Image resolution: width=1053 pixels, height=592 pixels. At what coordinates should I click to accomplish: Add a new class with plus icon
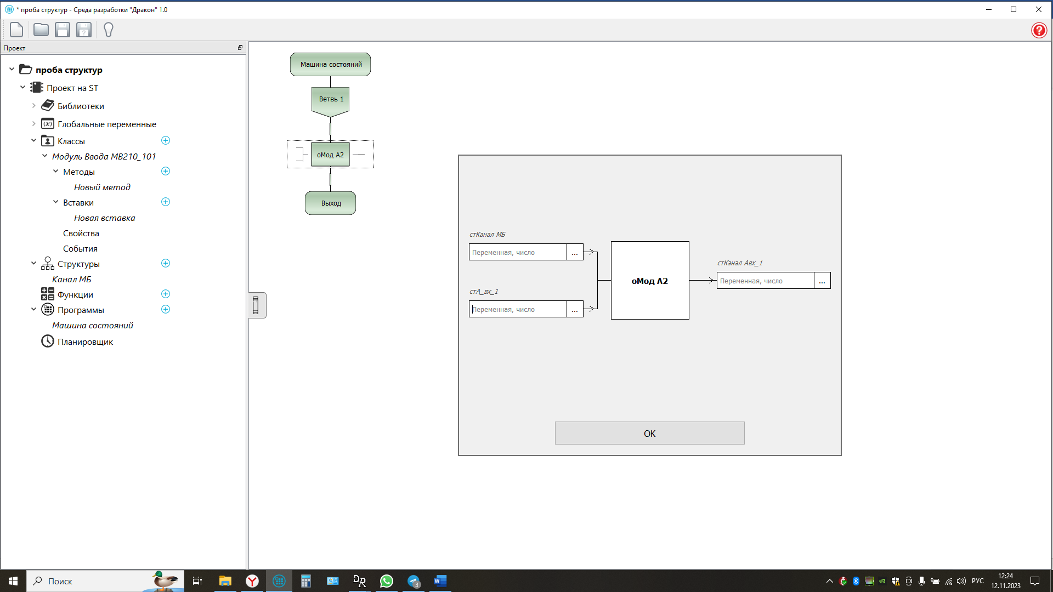coord(166,141)
